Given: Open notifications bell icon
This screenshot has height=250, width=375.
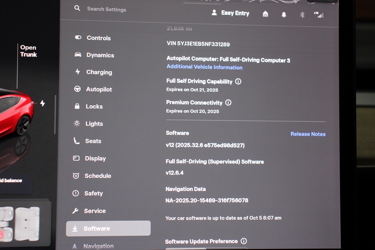Looking at the screenshot, I should (284, 15).
